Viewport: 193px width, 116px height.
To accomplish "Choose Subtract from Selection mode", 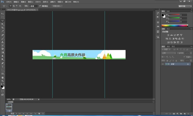I will pos(17,6).
